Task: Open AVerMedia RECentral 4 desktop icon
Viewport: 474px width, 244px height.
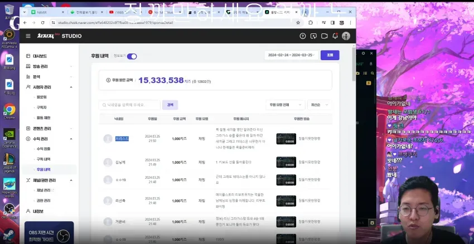Action: [9, 38]
